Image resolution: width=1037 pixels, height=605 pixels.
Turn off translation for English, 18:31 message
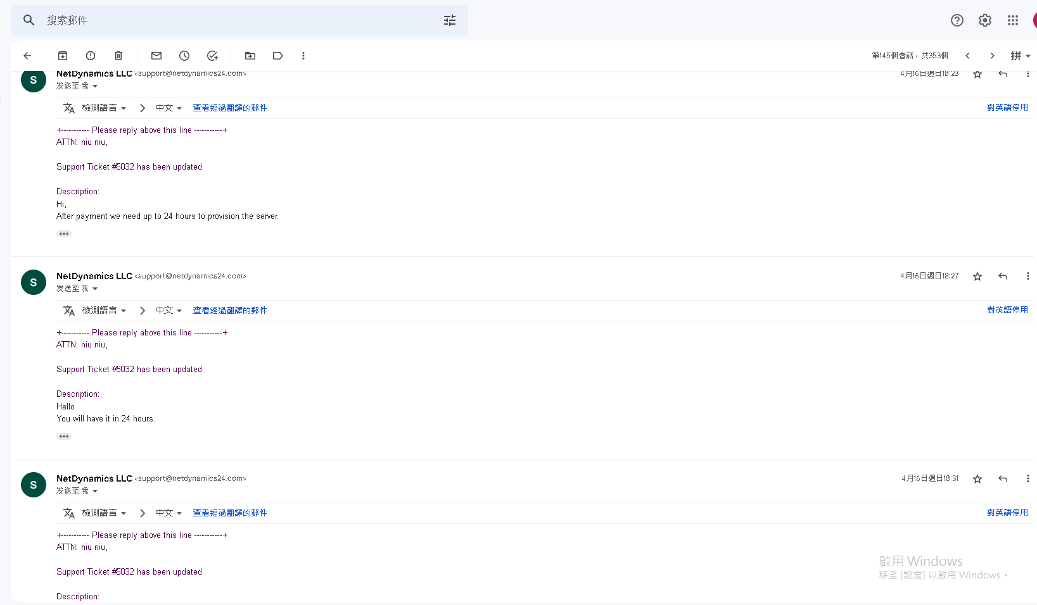tap(1007, 513)
